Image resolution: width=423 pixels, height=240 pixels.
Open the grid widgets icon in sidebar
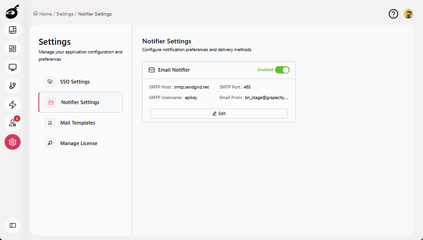[x=13, y=48]
